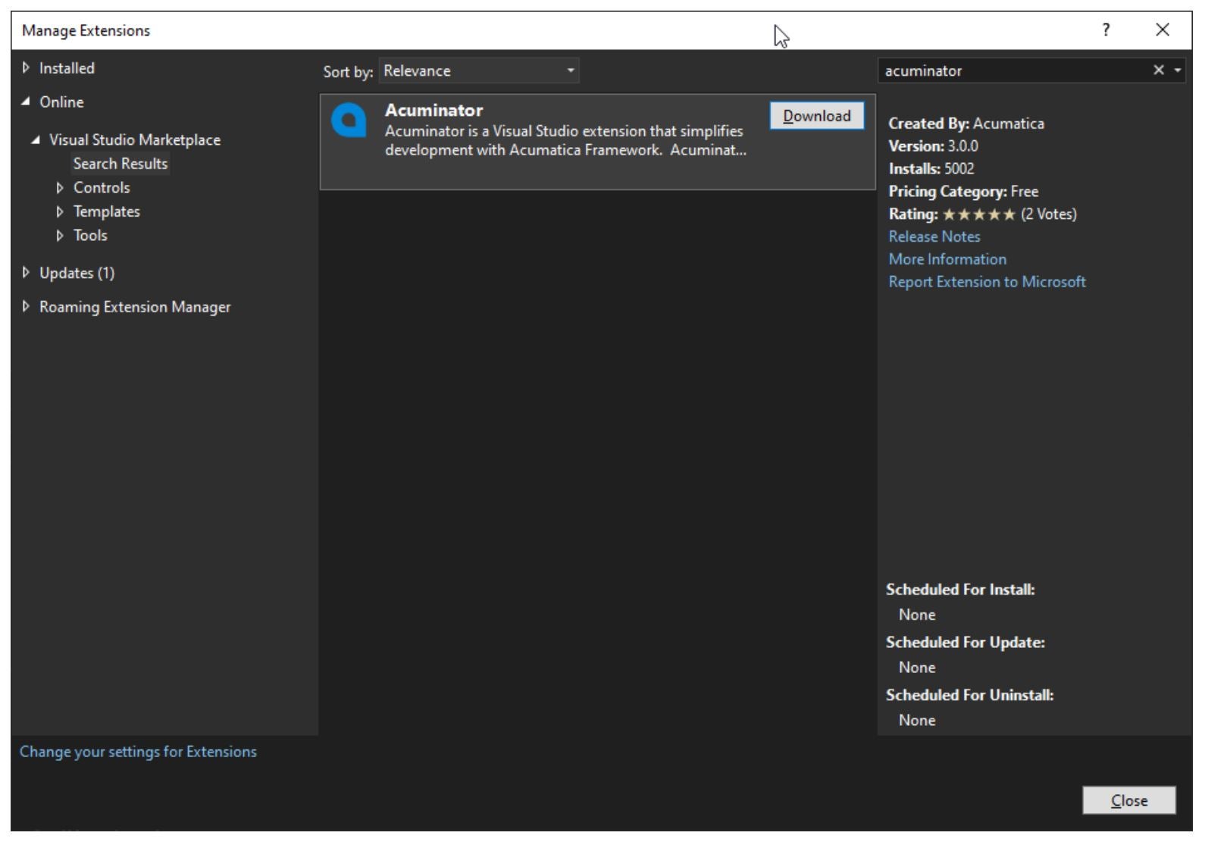Open the Sort by Relevance dropdown

tap(479, 70)
